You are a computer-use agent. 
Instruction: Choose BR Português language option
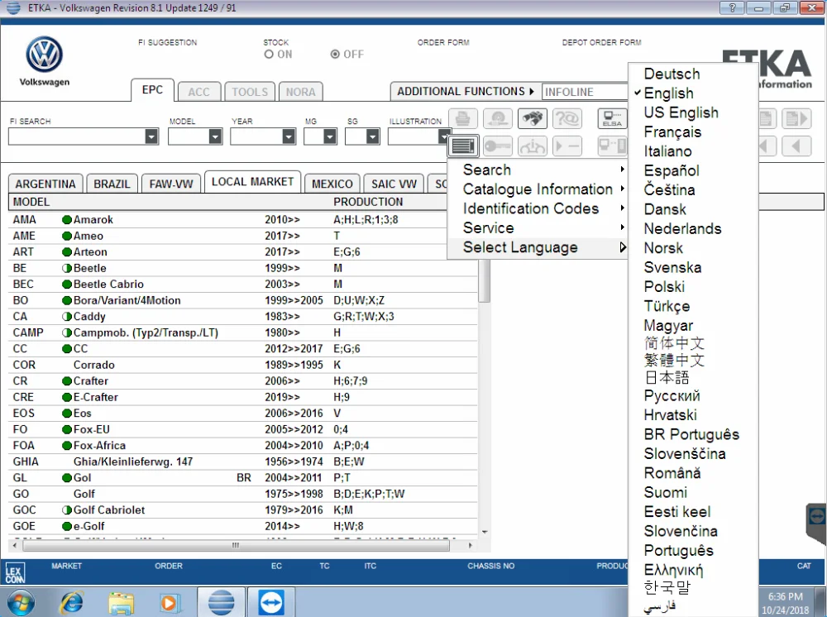693,434
